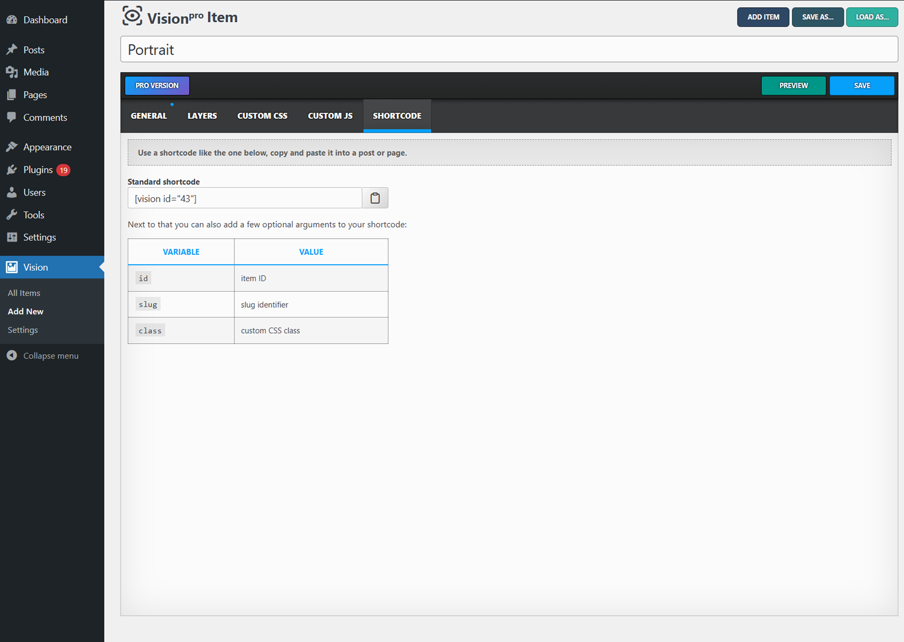Screen dimensions: 904x642
Task: Click the Vision menu item
Action: click(x=52, y=267)
